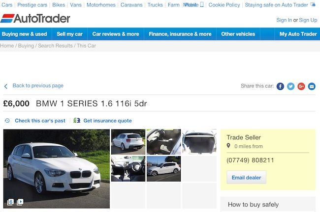Share this car on Twitter
The width and height of the screenshot is (320, 212).
[290, 86]
